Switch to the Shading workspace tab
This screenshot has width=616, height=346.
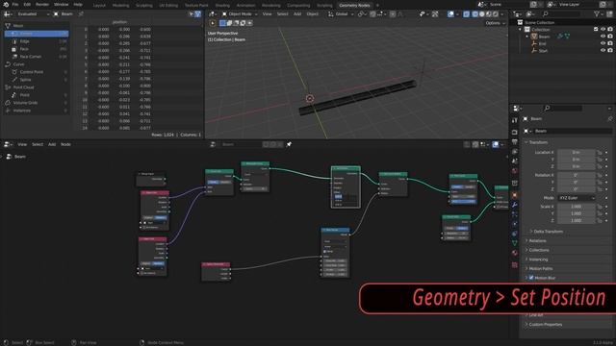click(222, 6)
